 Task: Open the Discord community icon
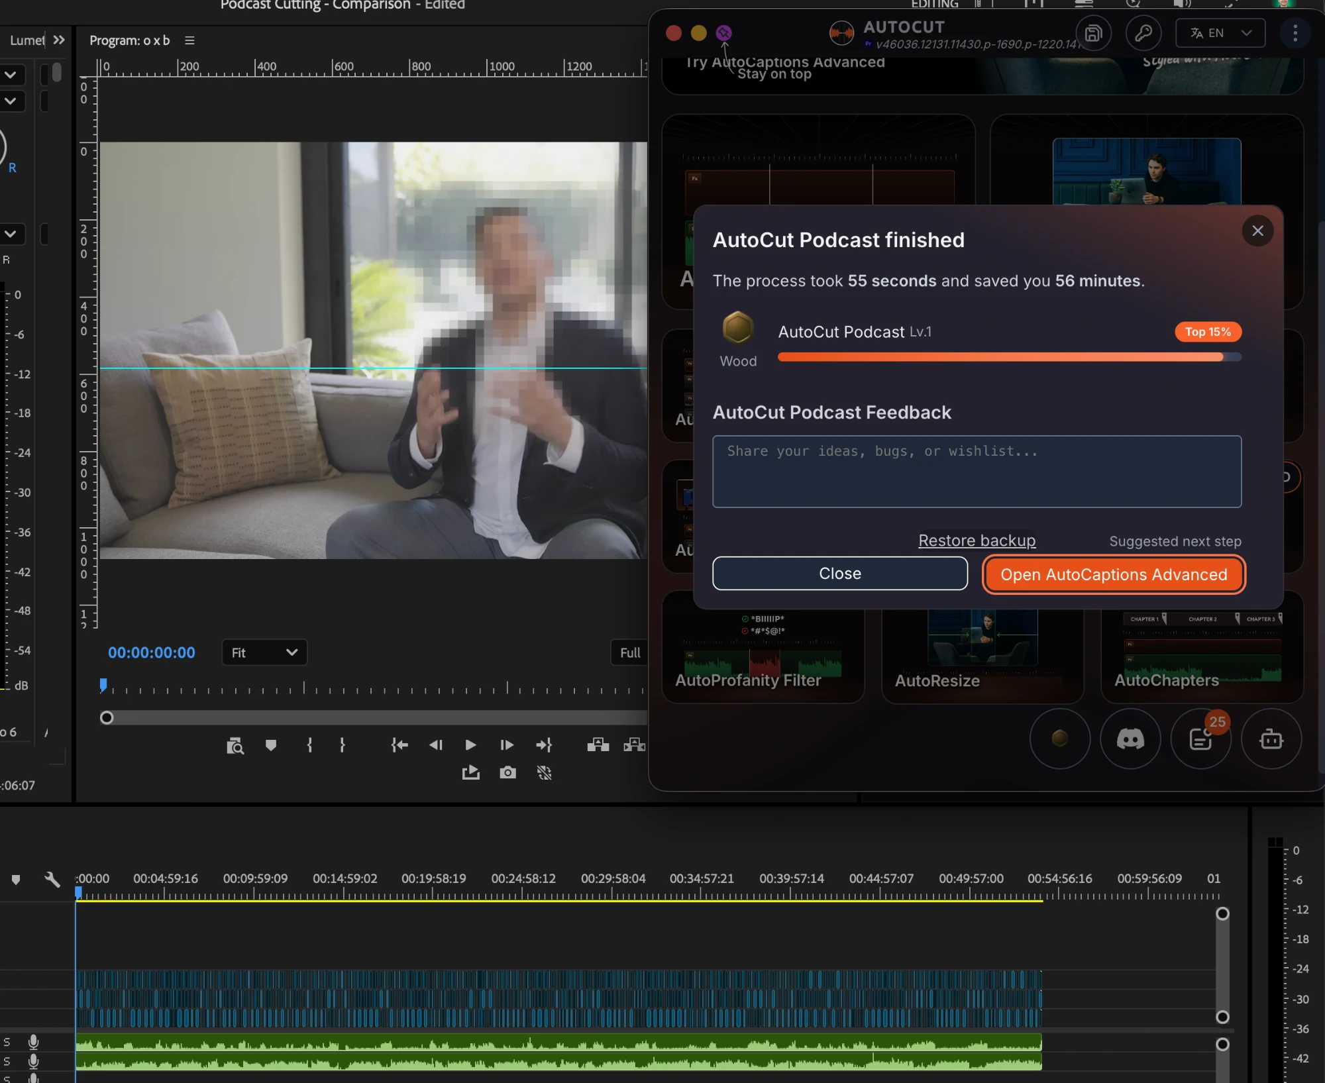(x=1130, y=739)
